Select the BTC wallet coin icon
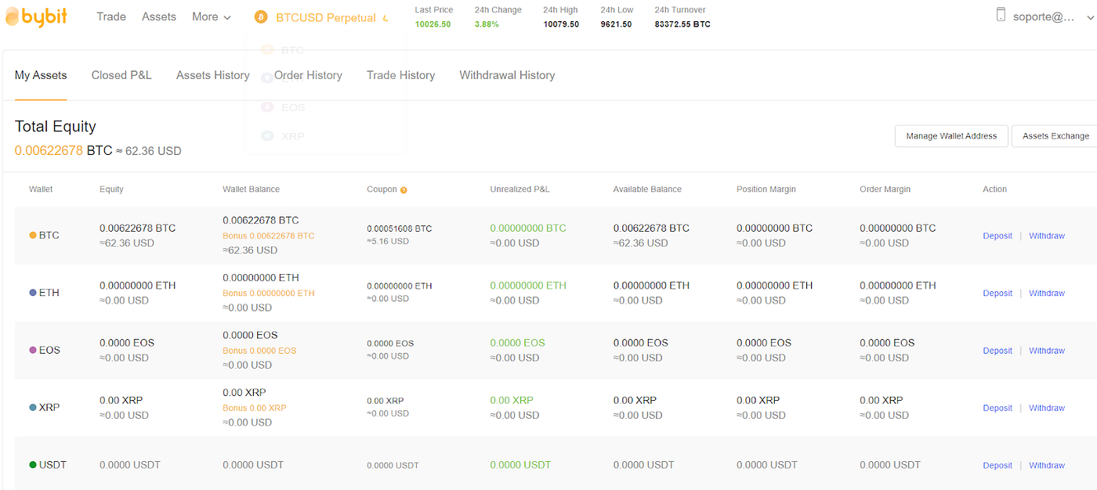1097x490 pixels. coord(31,235)
